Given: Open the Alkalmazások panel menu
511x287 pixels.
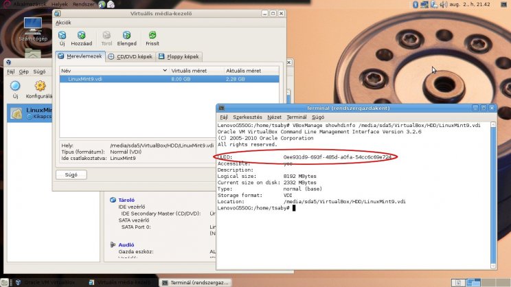Looking at the screenshot, I should 30,4.
